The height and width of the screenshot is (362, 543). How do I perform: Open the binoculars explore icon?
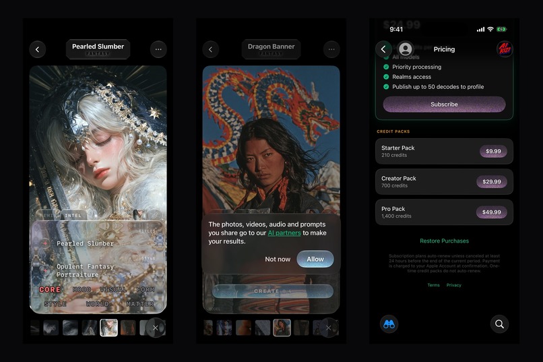389,324
